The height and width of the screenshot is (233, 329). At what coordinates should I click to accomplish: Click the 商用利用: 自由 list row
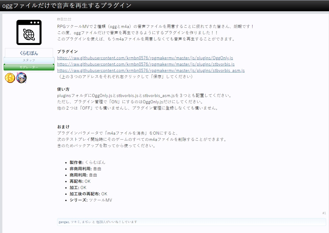coord(83,175)
